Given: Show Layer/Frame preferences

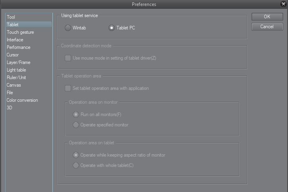Looking at the screenshot, I should click(19, 62).
